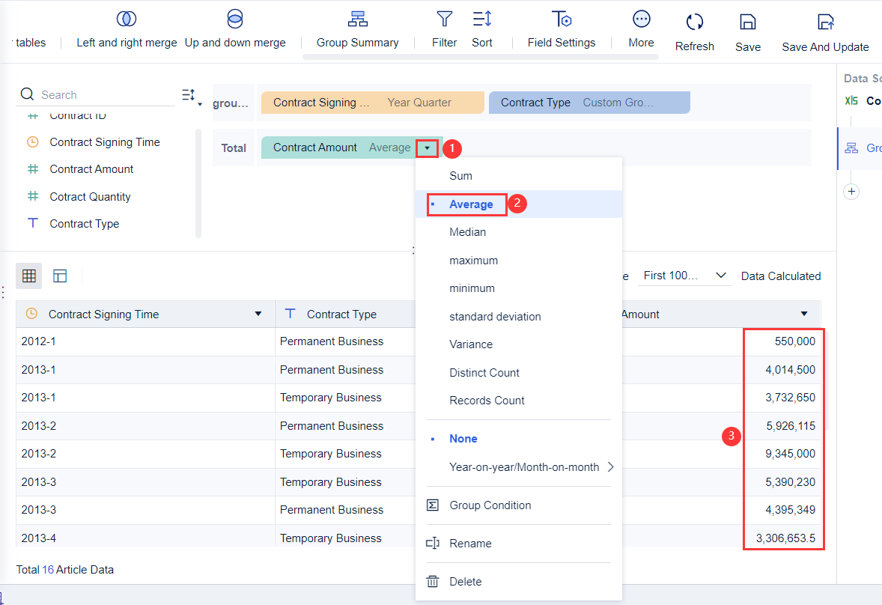The width and height of the screenshot is (882, 605).
Task: Click the Search fields input box
Action: [105, 95]
